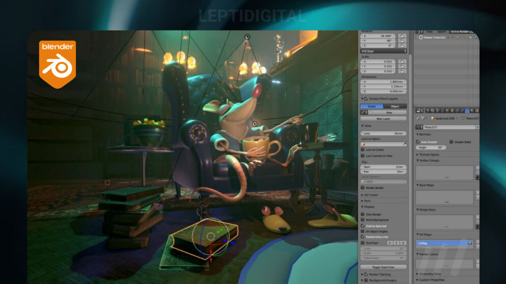Open the mesh datablock browse icon

pyautogui.click(x=419, y=127)
